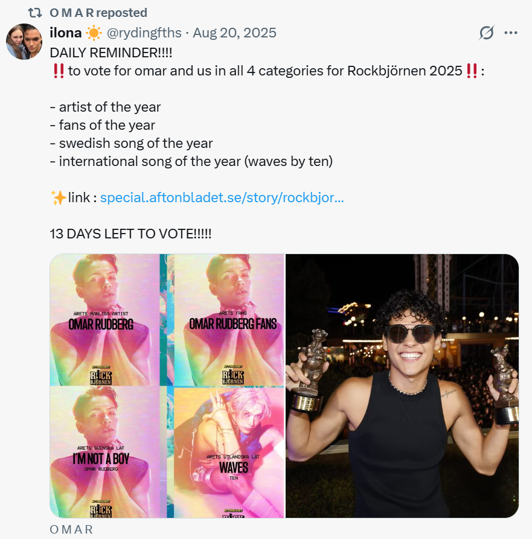Open the three-dot more options menu
This screenshot has width=532, height=539.
(511, 33)
